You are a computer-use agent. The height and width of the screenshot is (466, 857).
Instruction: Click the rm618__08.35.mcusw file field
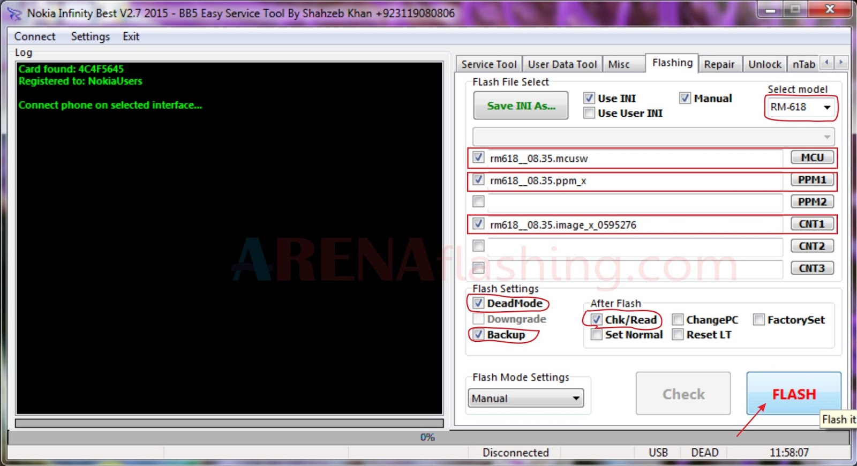(635, 158)
